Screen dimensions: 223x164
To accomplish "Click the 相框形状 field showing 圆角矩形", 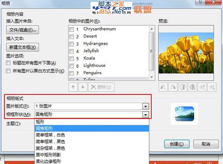I will tap(92, 115).
